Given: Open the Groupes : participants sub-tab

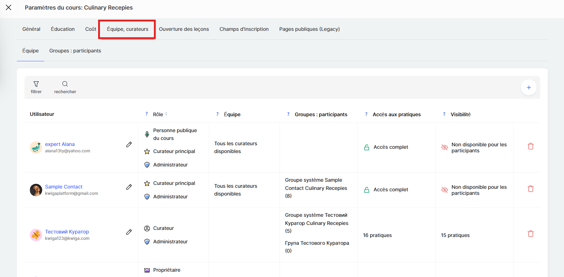Looking at the screenshot, I should (x=75, y=51).
